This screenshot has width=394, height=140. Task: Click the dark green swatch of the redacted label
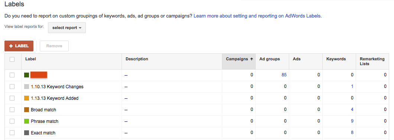27,75
